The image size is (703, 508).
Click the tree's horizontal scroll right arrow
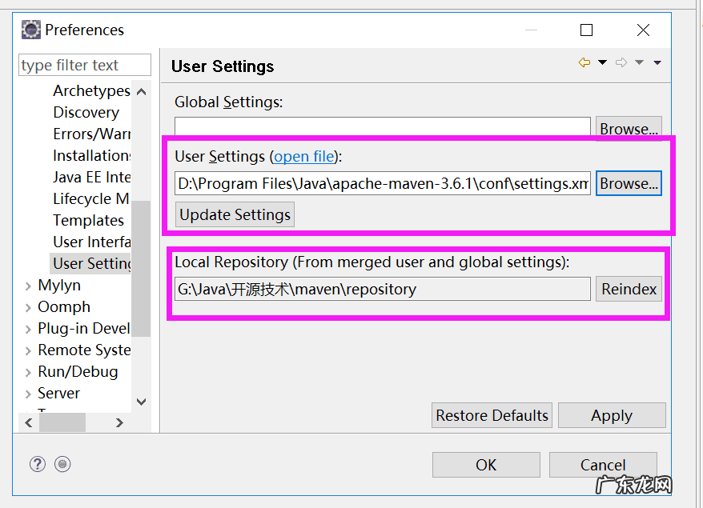pos(119,422)
